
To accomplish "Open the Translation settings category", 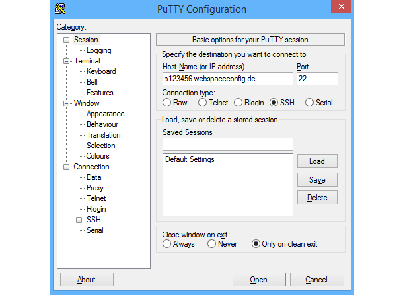I will (x=103, y=135).
